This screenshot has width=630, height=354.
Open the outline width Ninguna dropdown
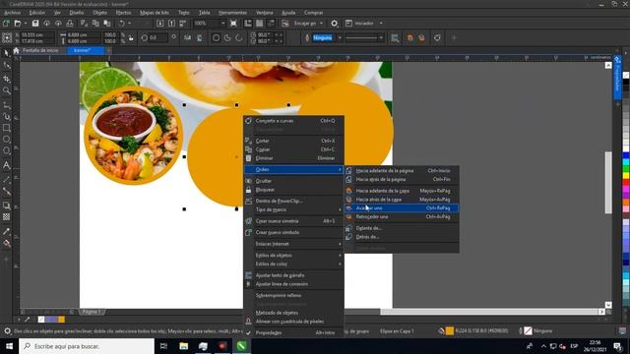340,37
